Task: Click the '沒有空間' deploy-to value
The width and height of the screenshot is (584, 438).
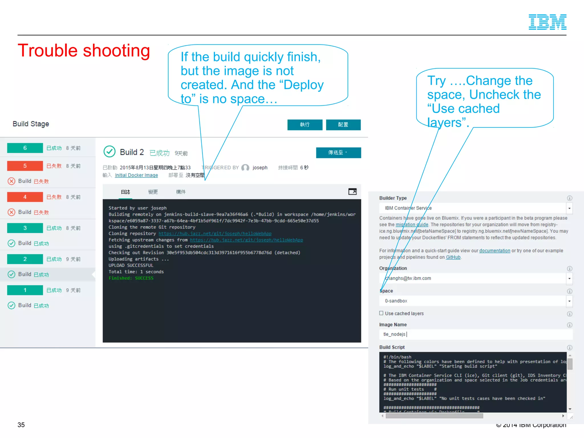Action: [195, 175]
